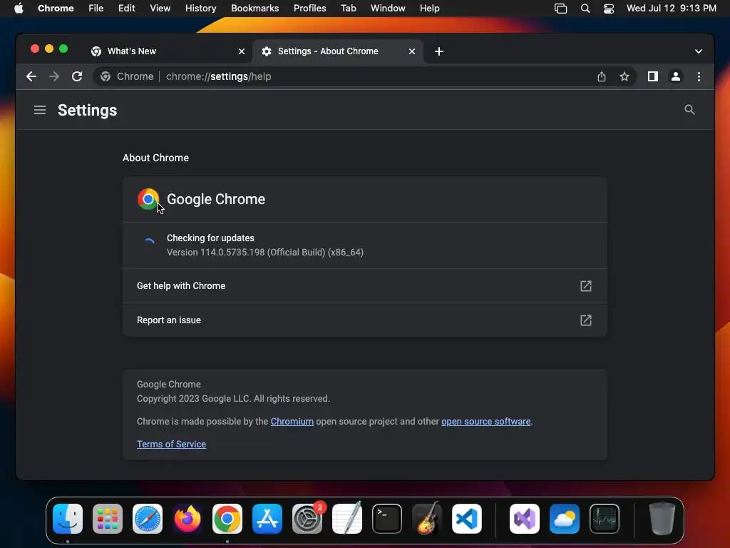
Task: Click the Stage Manager icon in menu bar
Action: [560, 9]
